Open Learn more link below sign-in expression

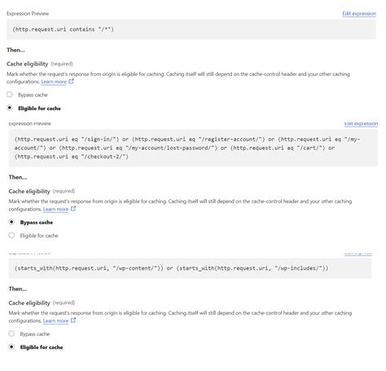(x=55, y=210)
